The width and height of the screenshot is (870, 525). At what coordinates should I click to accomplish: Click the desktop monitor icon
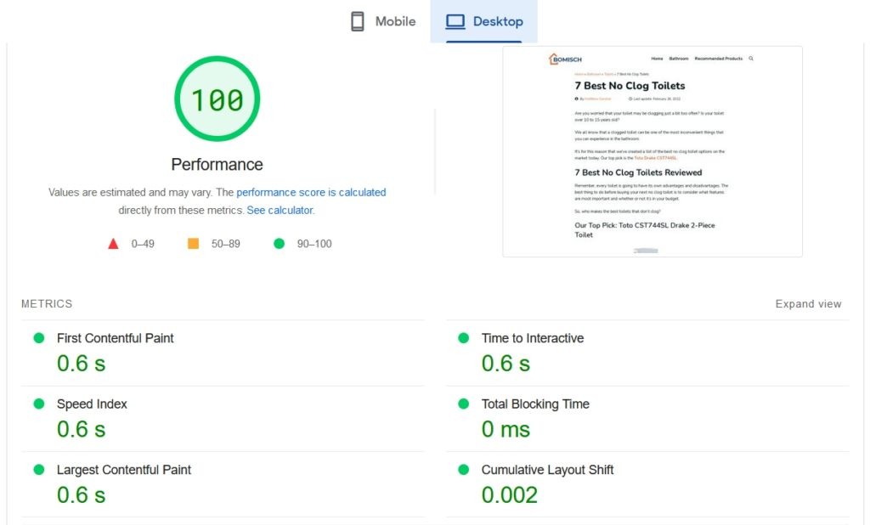click(x=455, y=21)
